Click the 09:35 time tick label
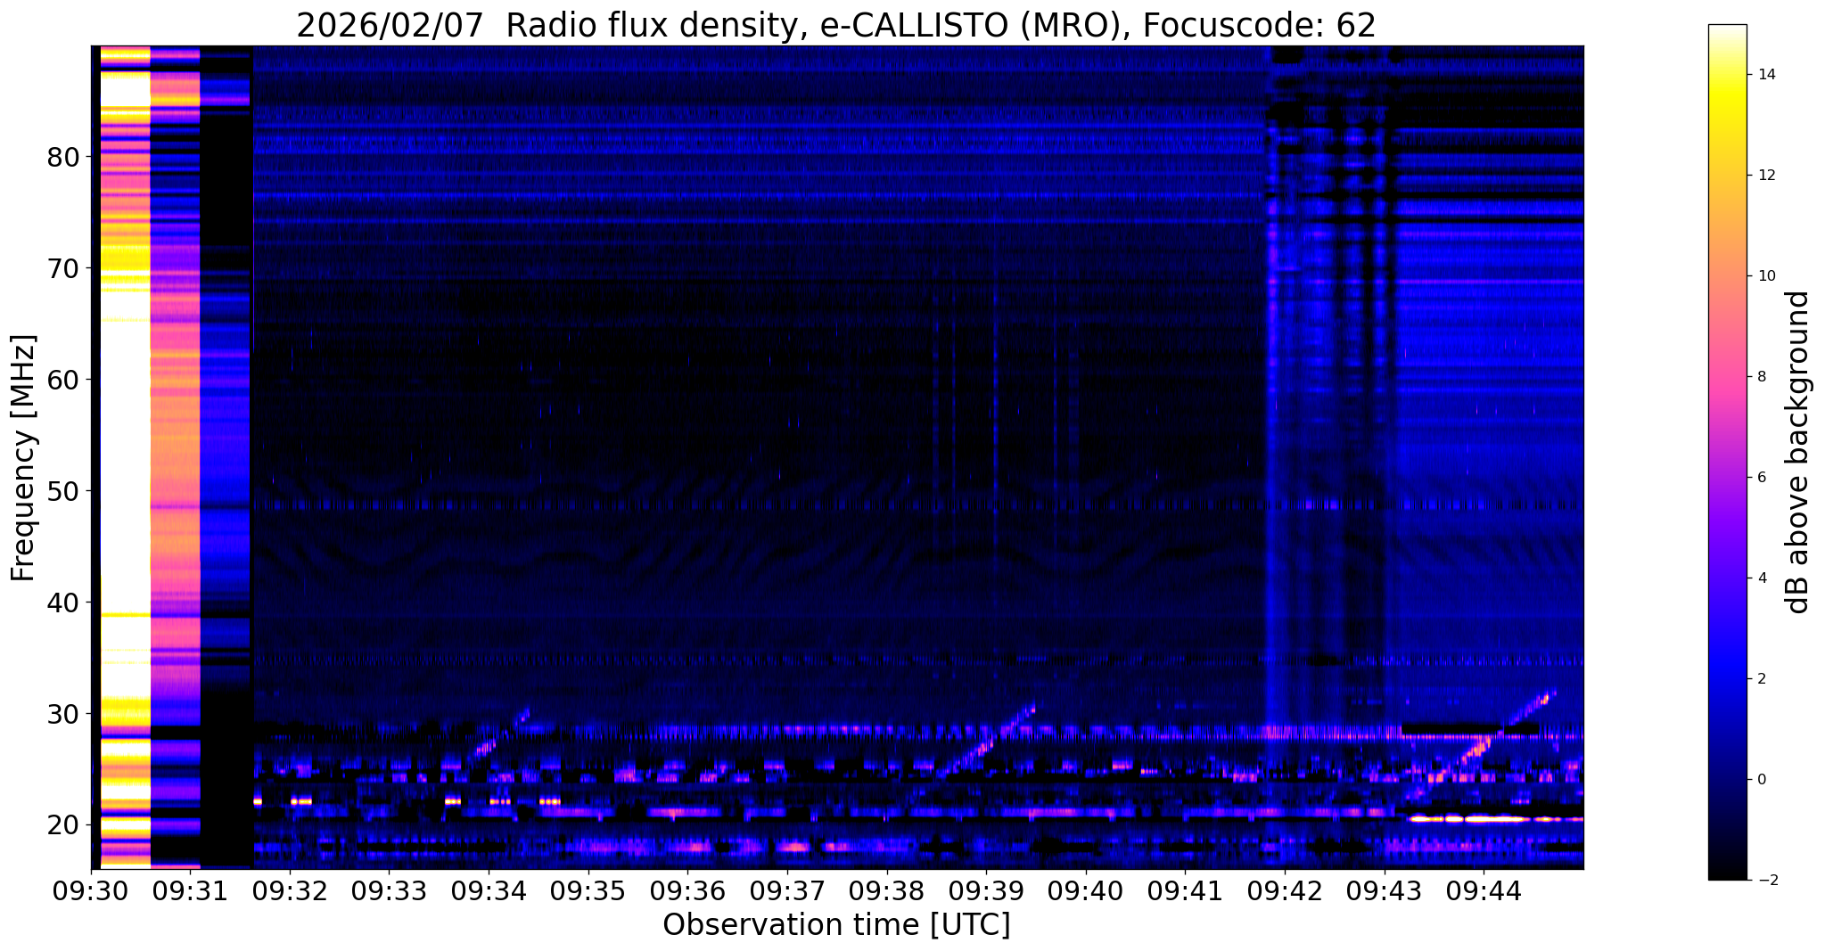This screenshot has width=1825, height=951. [588, 890]
